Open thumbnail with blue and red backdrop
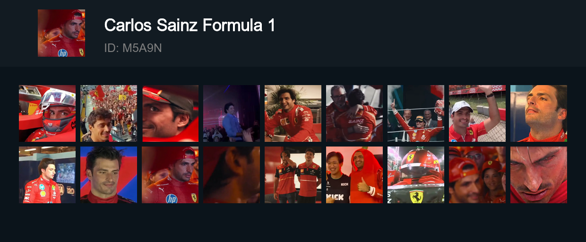 (x=109, y=175)
